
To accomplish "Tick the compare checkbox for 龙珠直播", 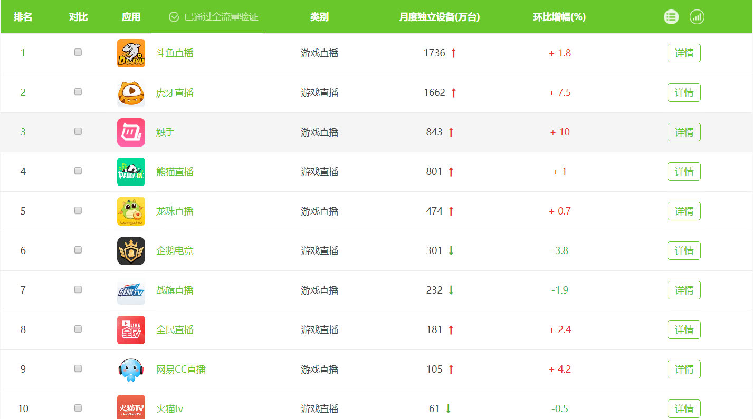I will pos(78,210).
